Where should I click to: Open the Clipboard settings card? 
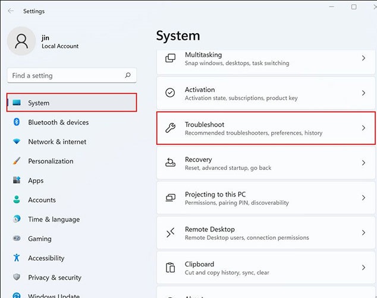tap(266, 267)
